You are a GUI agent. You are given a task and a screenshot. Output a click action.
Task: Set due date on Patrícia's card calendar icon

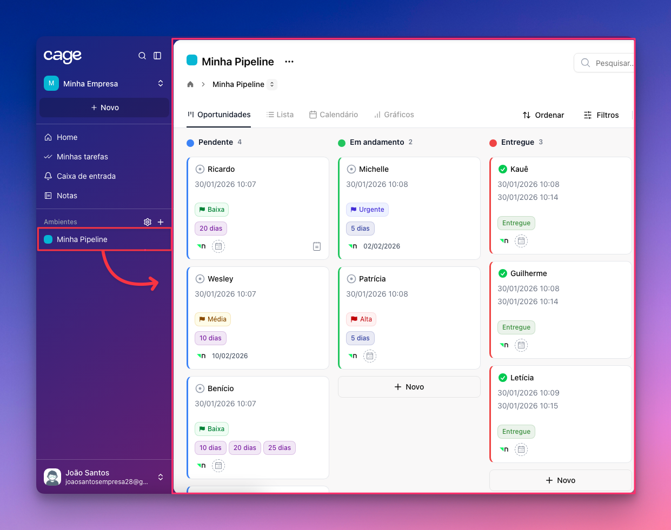pyautogui.click(x=370, y=356)
